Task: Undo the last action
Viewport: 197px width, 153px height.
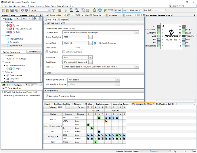Action: pyautogui.click(x=22, y=10)
